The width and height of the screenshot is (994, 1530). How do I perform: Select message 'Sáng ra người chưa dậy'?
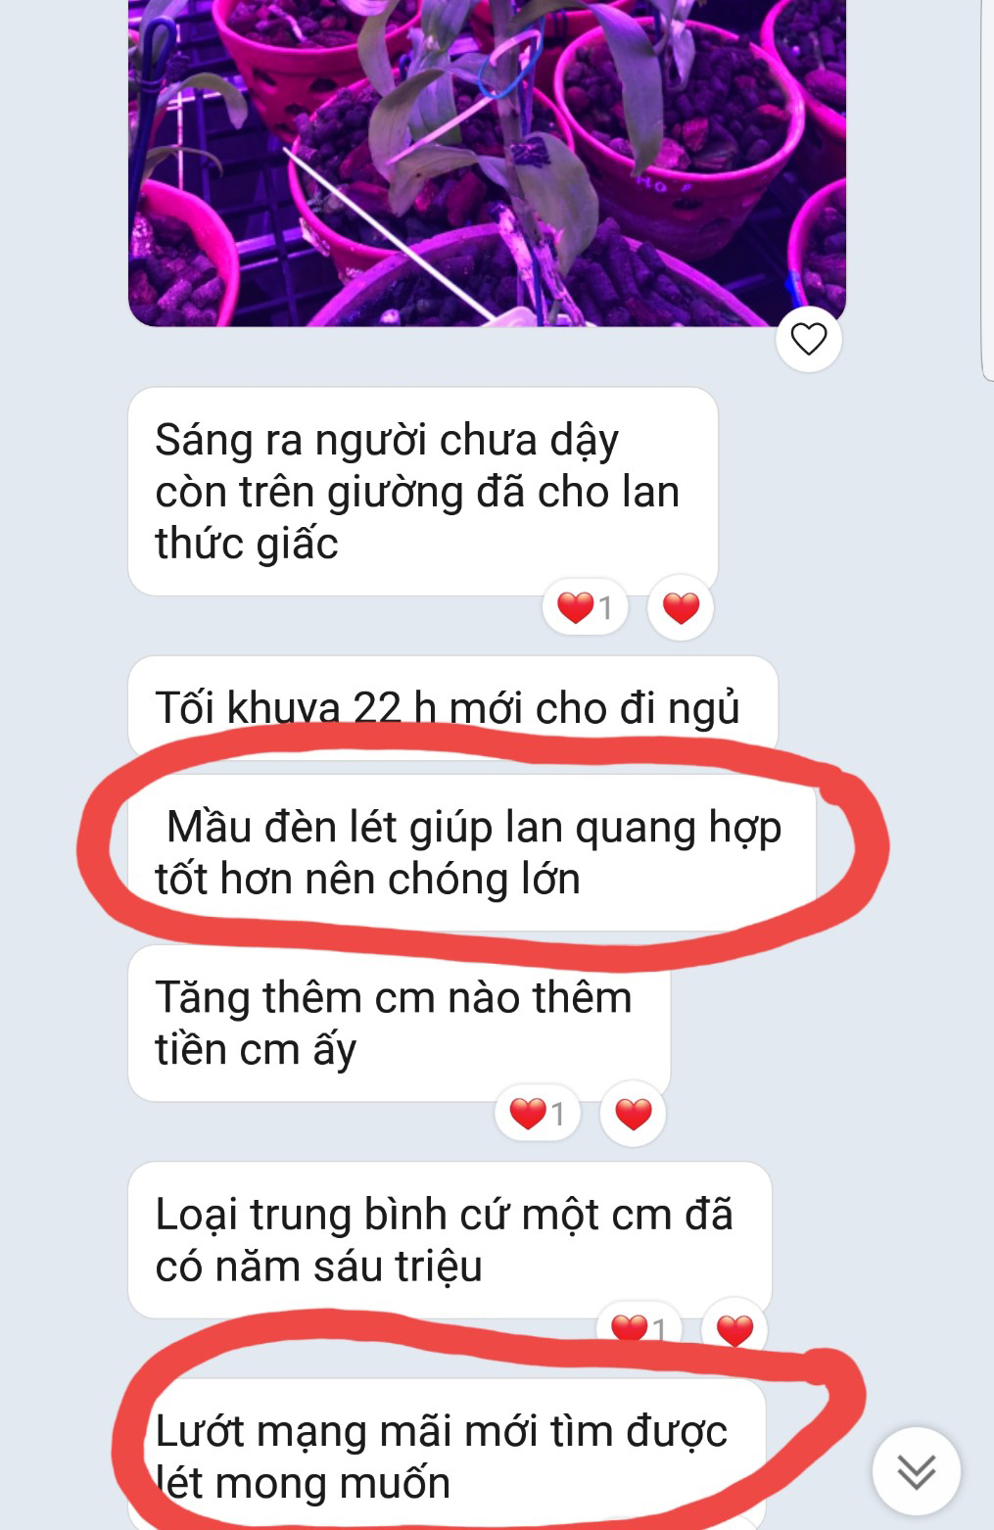423,492
